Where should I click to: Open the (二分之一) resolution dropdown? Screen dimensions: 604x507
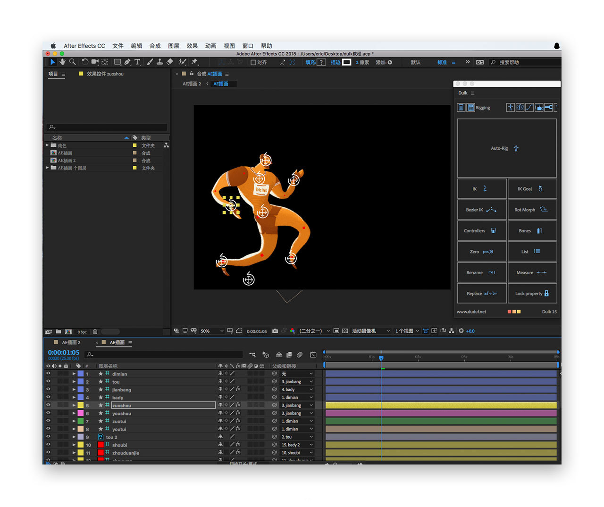(x=315, y=331)
